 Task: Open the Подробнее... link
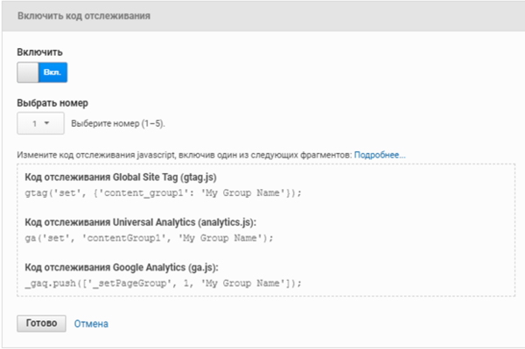point(380,155)
